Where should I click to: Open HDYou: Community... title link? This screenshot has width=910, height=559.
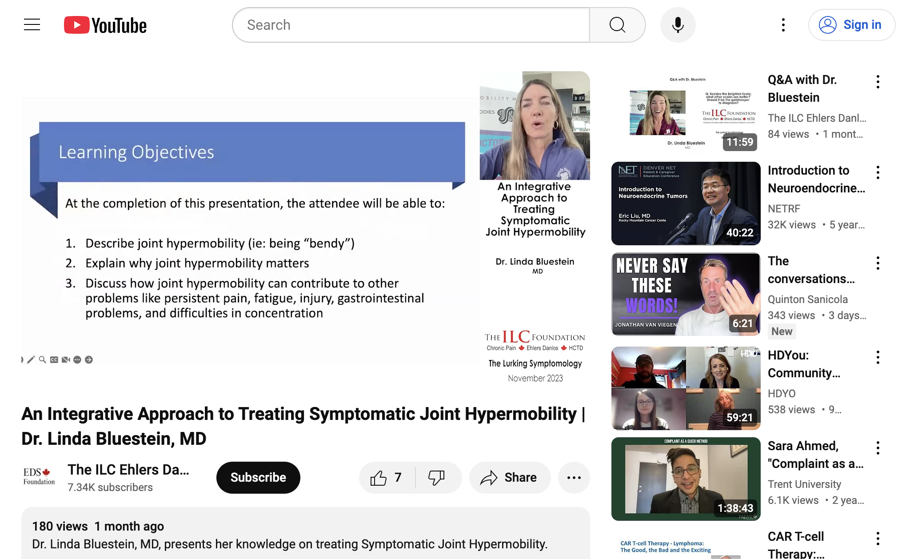804,364
